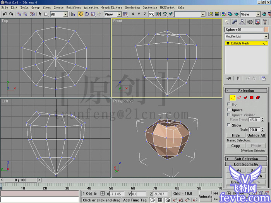Open the Rendering menu

click(x=132, y=7)
